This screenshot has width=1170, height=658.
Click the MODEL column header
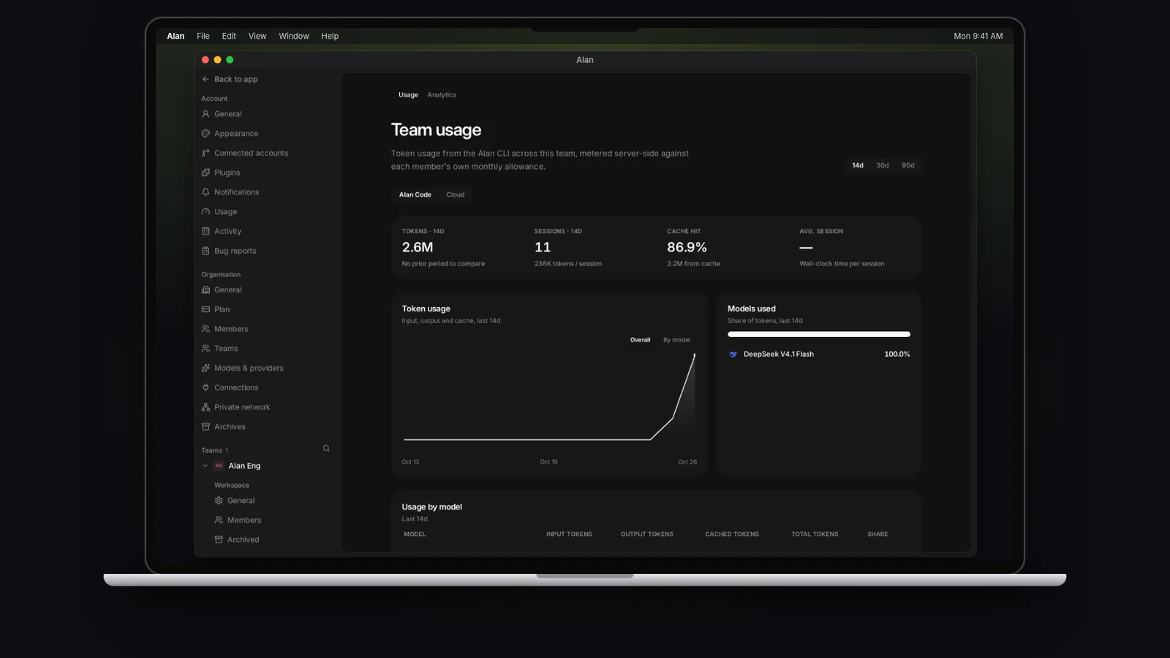pos(415,534)
